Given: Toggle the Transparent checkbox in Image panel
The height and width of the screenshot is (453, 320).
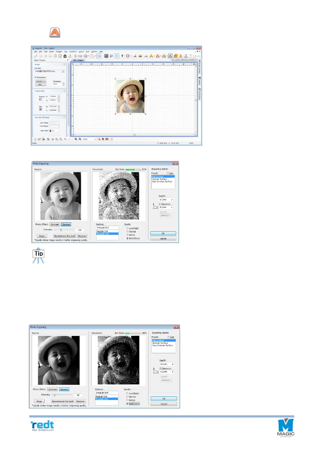Looking at the screenshot, I should [x=35, y=77].
